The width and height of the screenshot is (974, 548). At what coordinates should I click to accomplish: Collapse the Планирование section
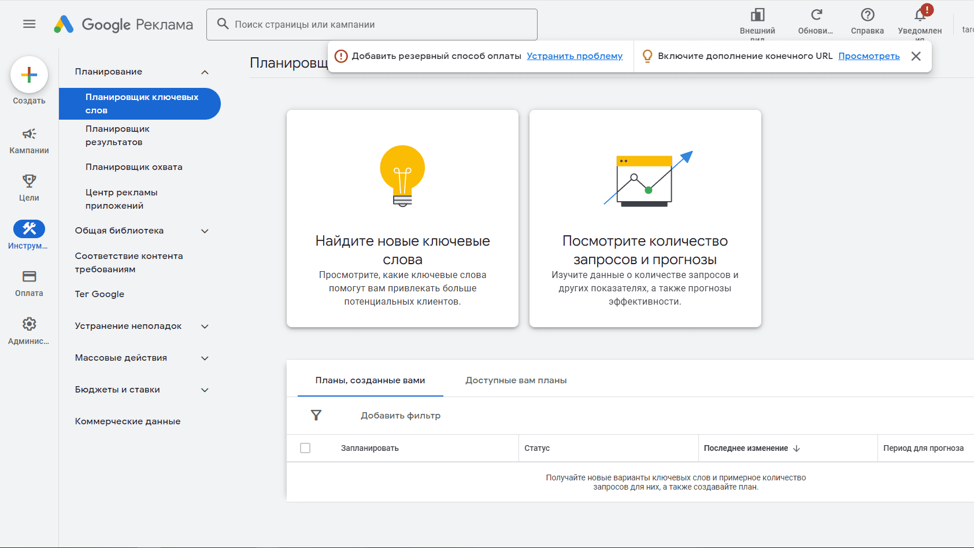[205, 72]
